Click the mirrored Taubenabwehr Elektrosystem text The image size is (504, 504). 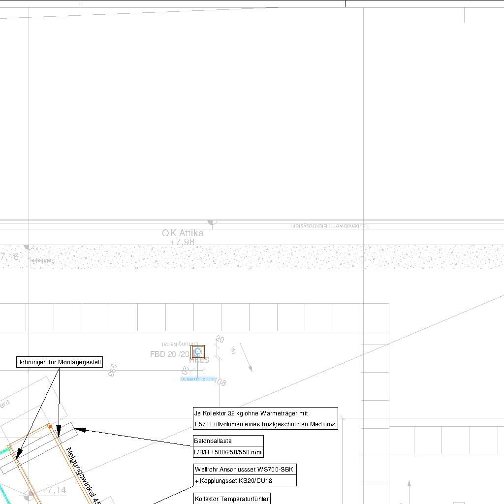(329, 226)
